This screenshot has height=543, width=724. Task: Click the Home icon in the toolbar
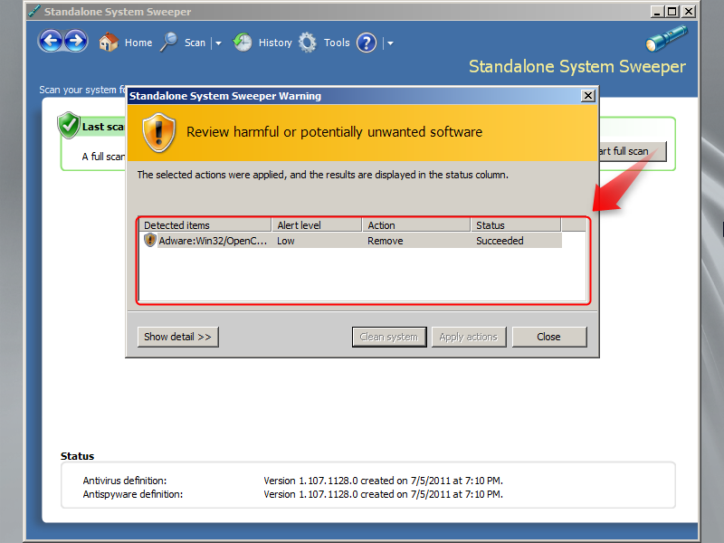(108, 42)
